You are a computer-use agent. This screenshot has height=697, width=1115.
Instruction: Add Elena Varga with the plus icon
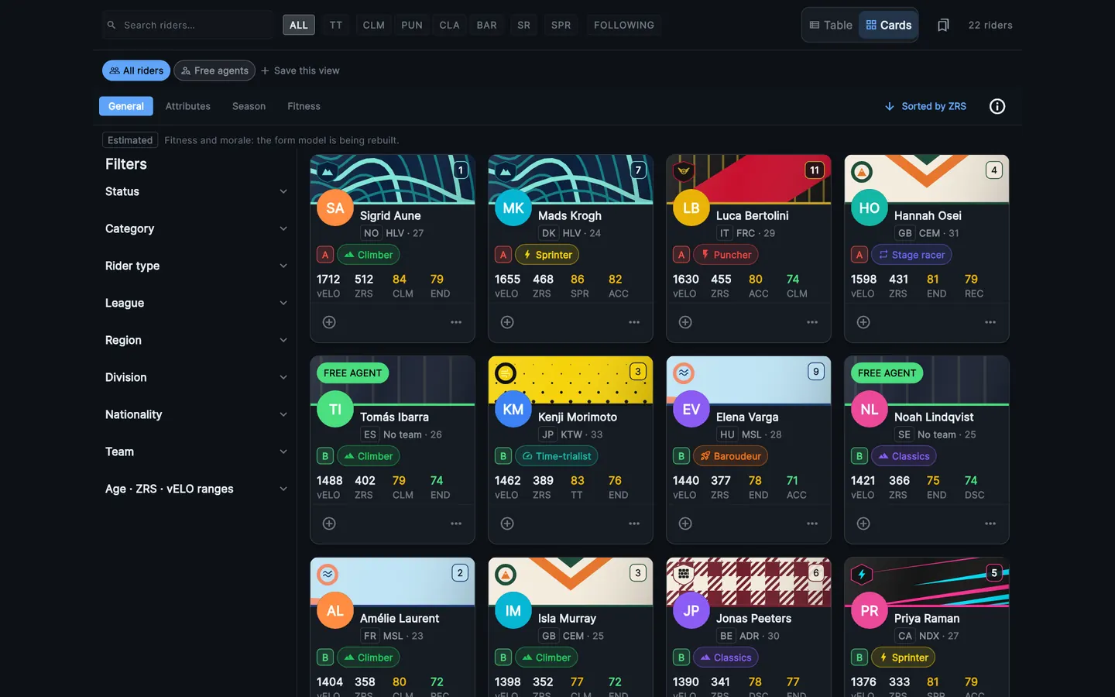click(685, 524)
